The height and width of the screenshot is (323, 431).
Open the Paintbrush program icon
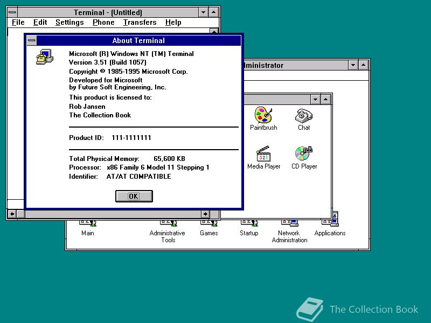263,115
